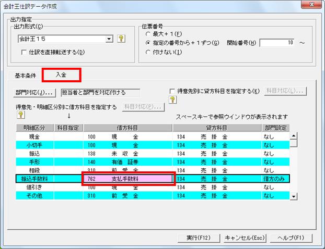The height and width of the screenshot is (249, 325).
Task: Click the 担当者と部門を対応付ける field
Action: [100, 93]
